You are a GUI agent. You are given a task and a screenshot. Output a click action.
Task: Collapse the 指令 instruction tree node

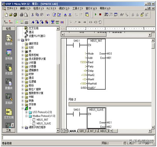[19, 40]
